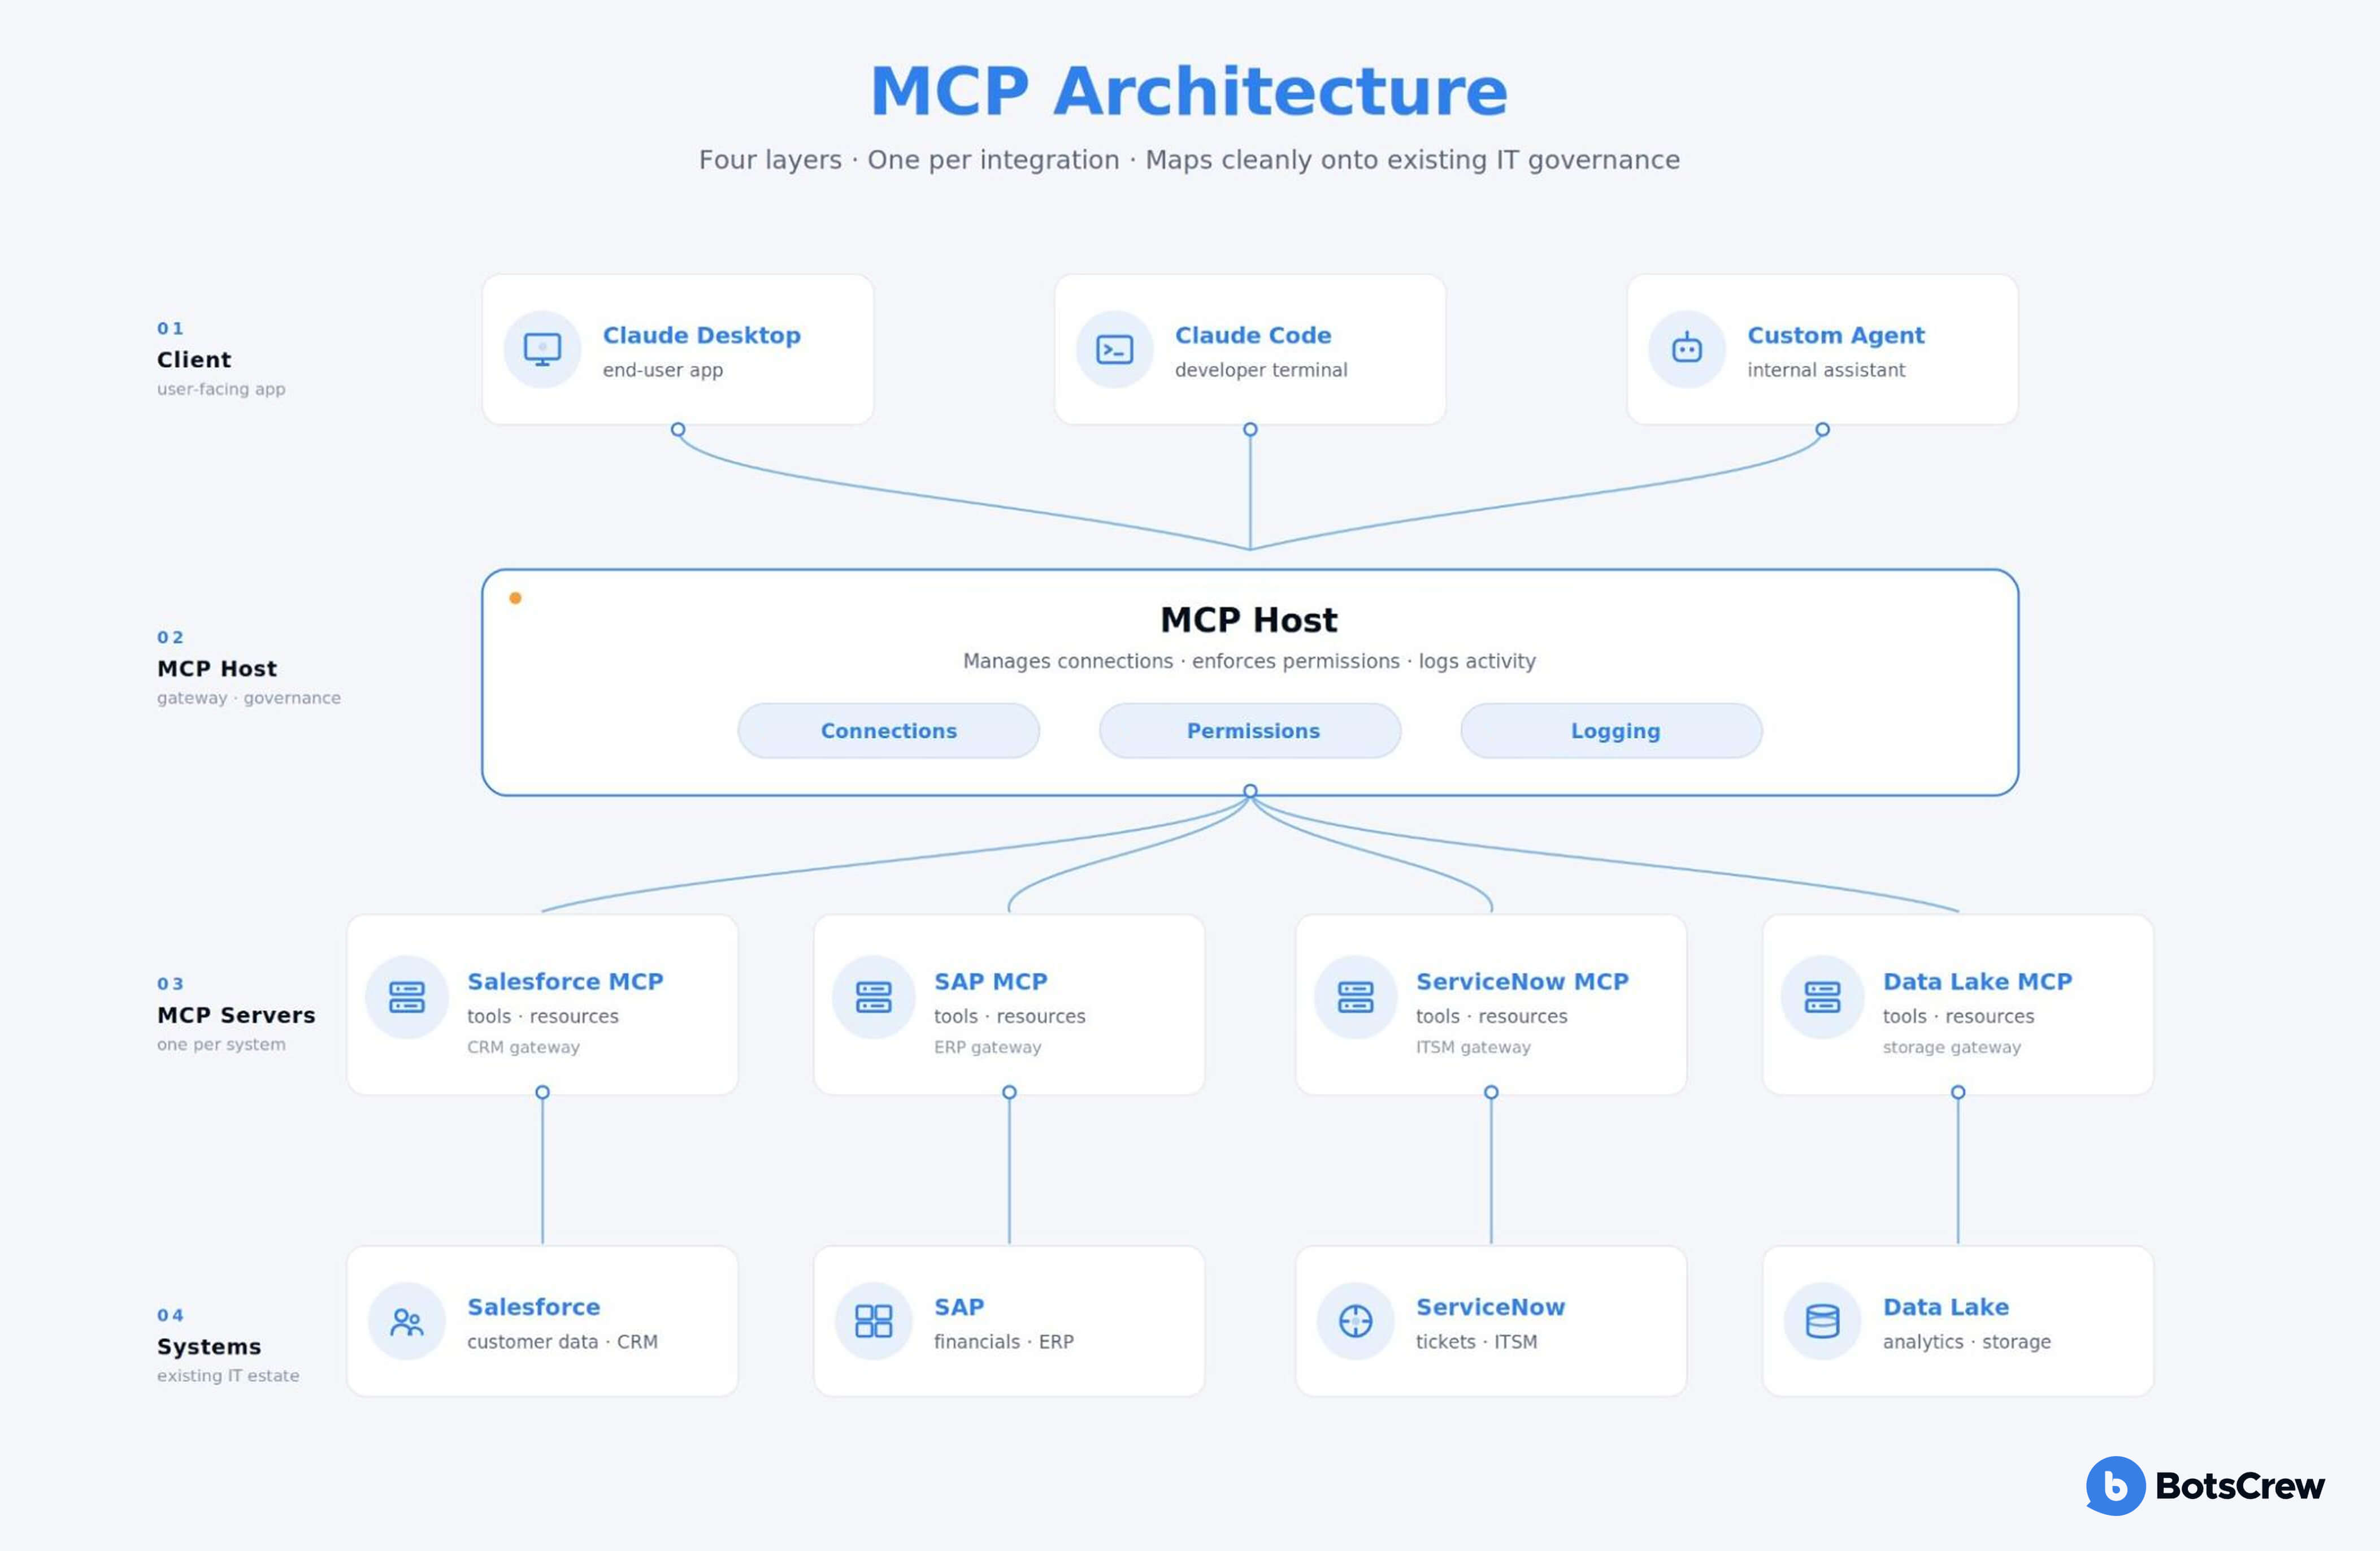Click the Data Lake system title
The width and height of the screenshot is (2380, 1551).
[x=1946, y=1307]
